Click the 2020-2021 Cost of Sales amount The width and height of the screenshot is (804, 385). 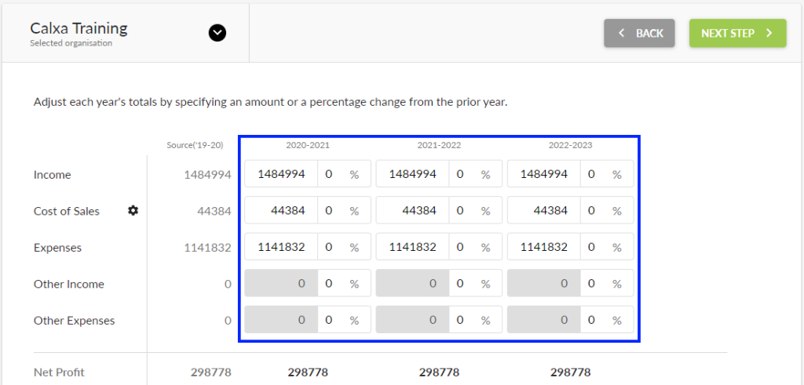[281, 211]
